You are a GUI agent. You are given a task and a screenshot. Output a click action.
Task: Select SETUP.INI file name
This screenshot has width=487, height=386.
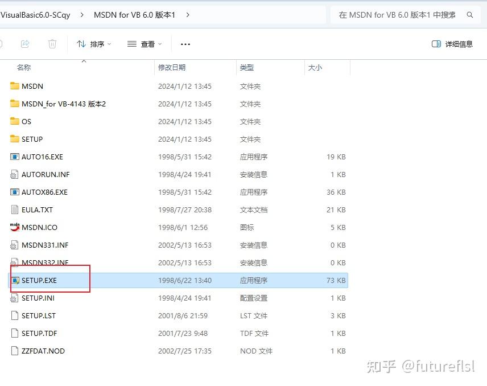pos(38,298)
